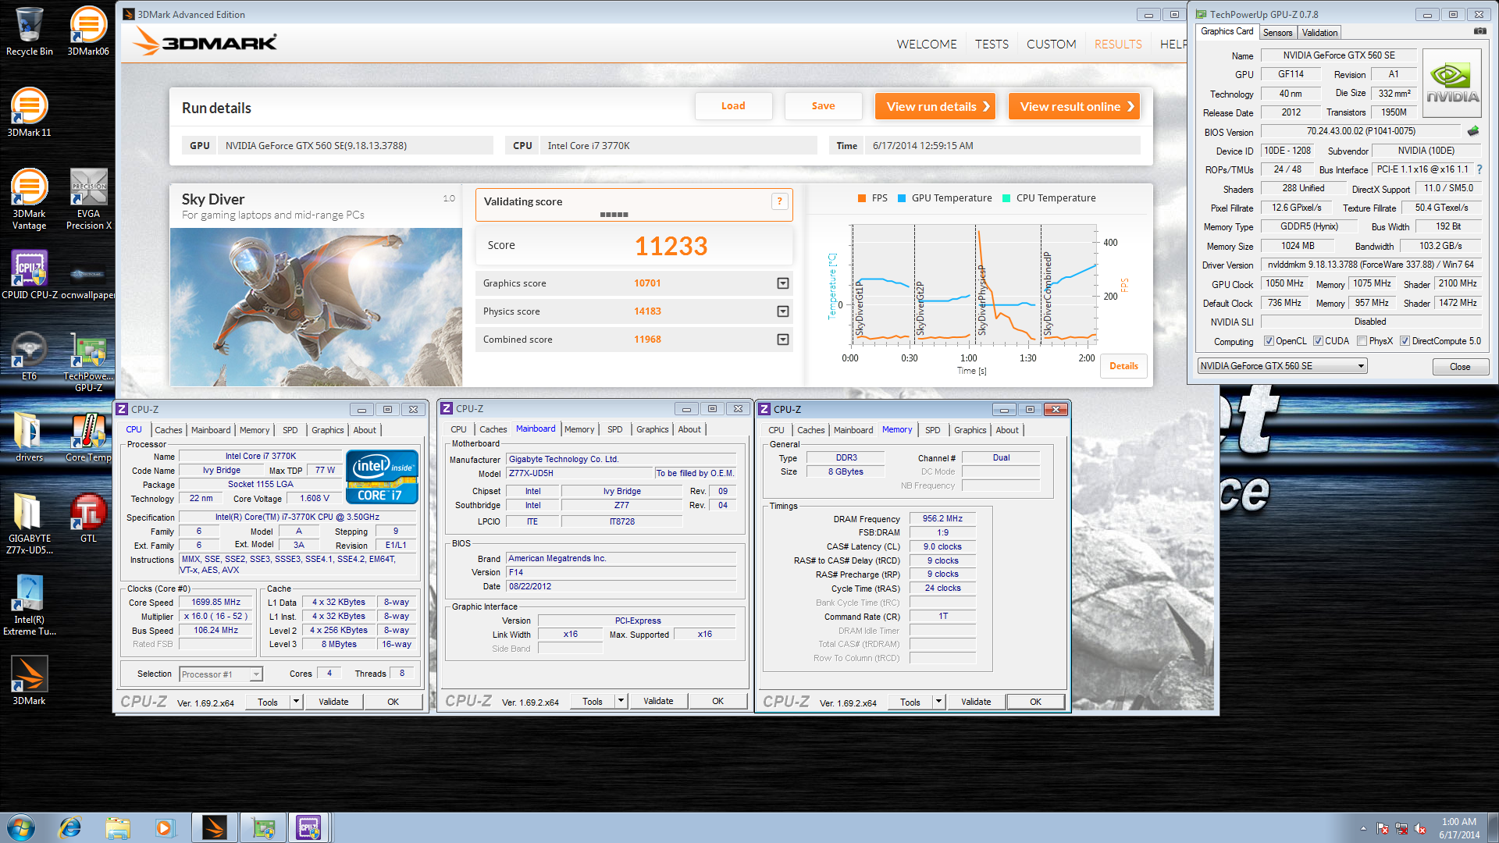The image size is (1499, 843).
Task: Open the drivers folder on desktop
Action: coord(30,437)
